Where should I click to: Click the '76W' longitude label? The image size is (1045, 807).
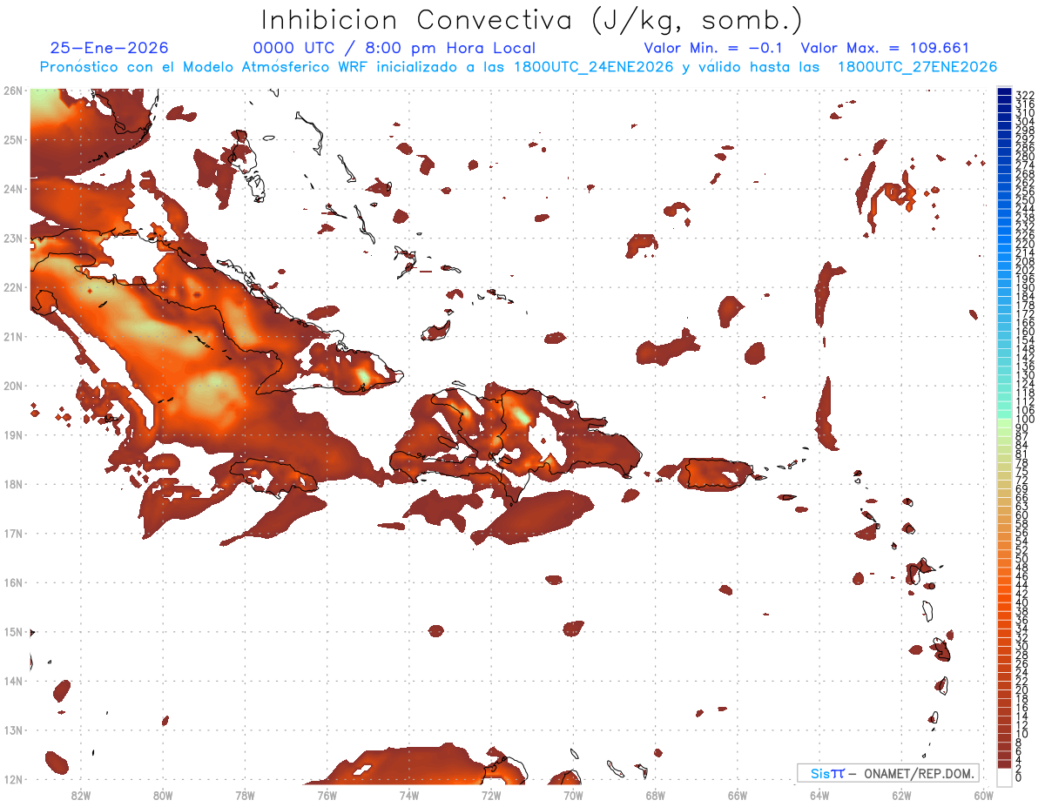327,794
